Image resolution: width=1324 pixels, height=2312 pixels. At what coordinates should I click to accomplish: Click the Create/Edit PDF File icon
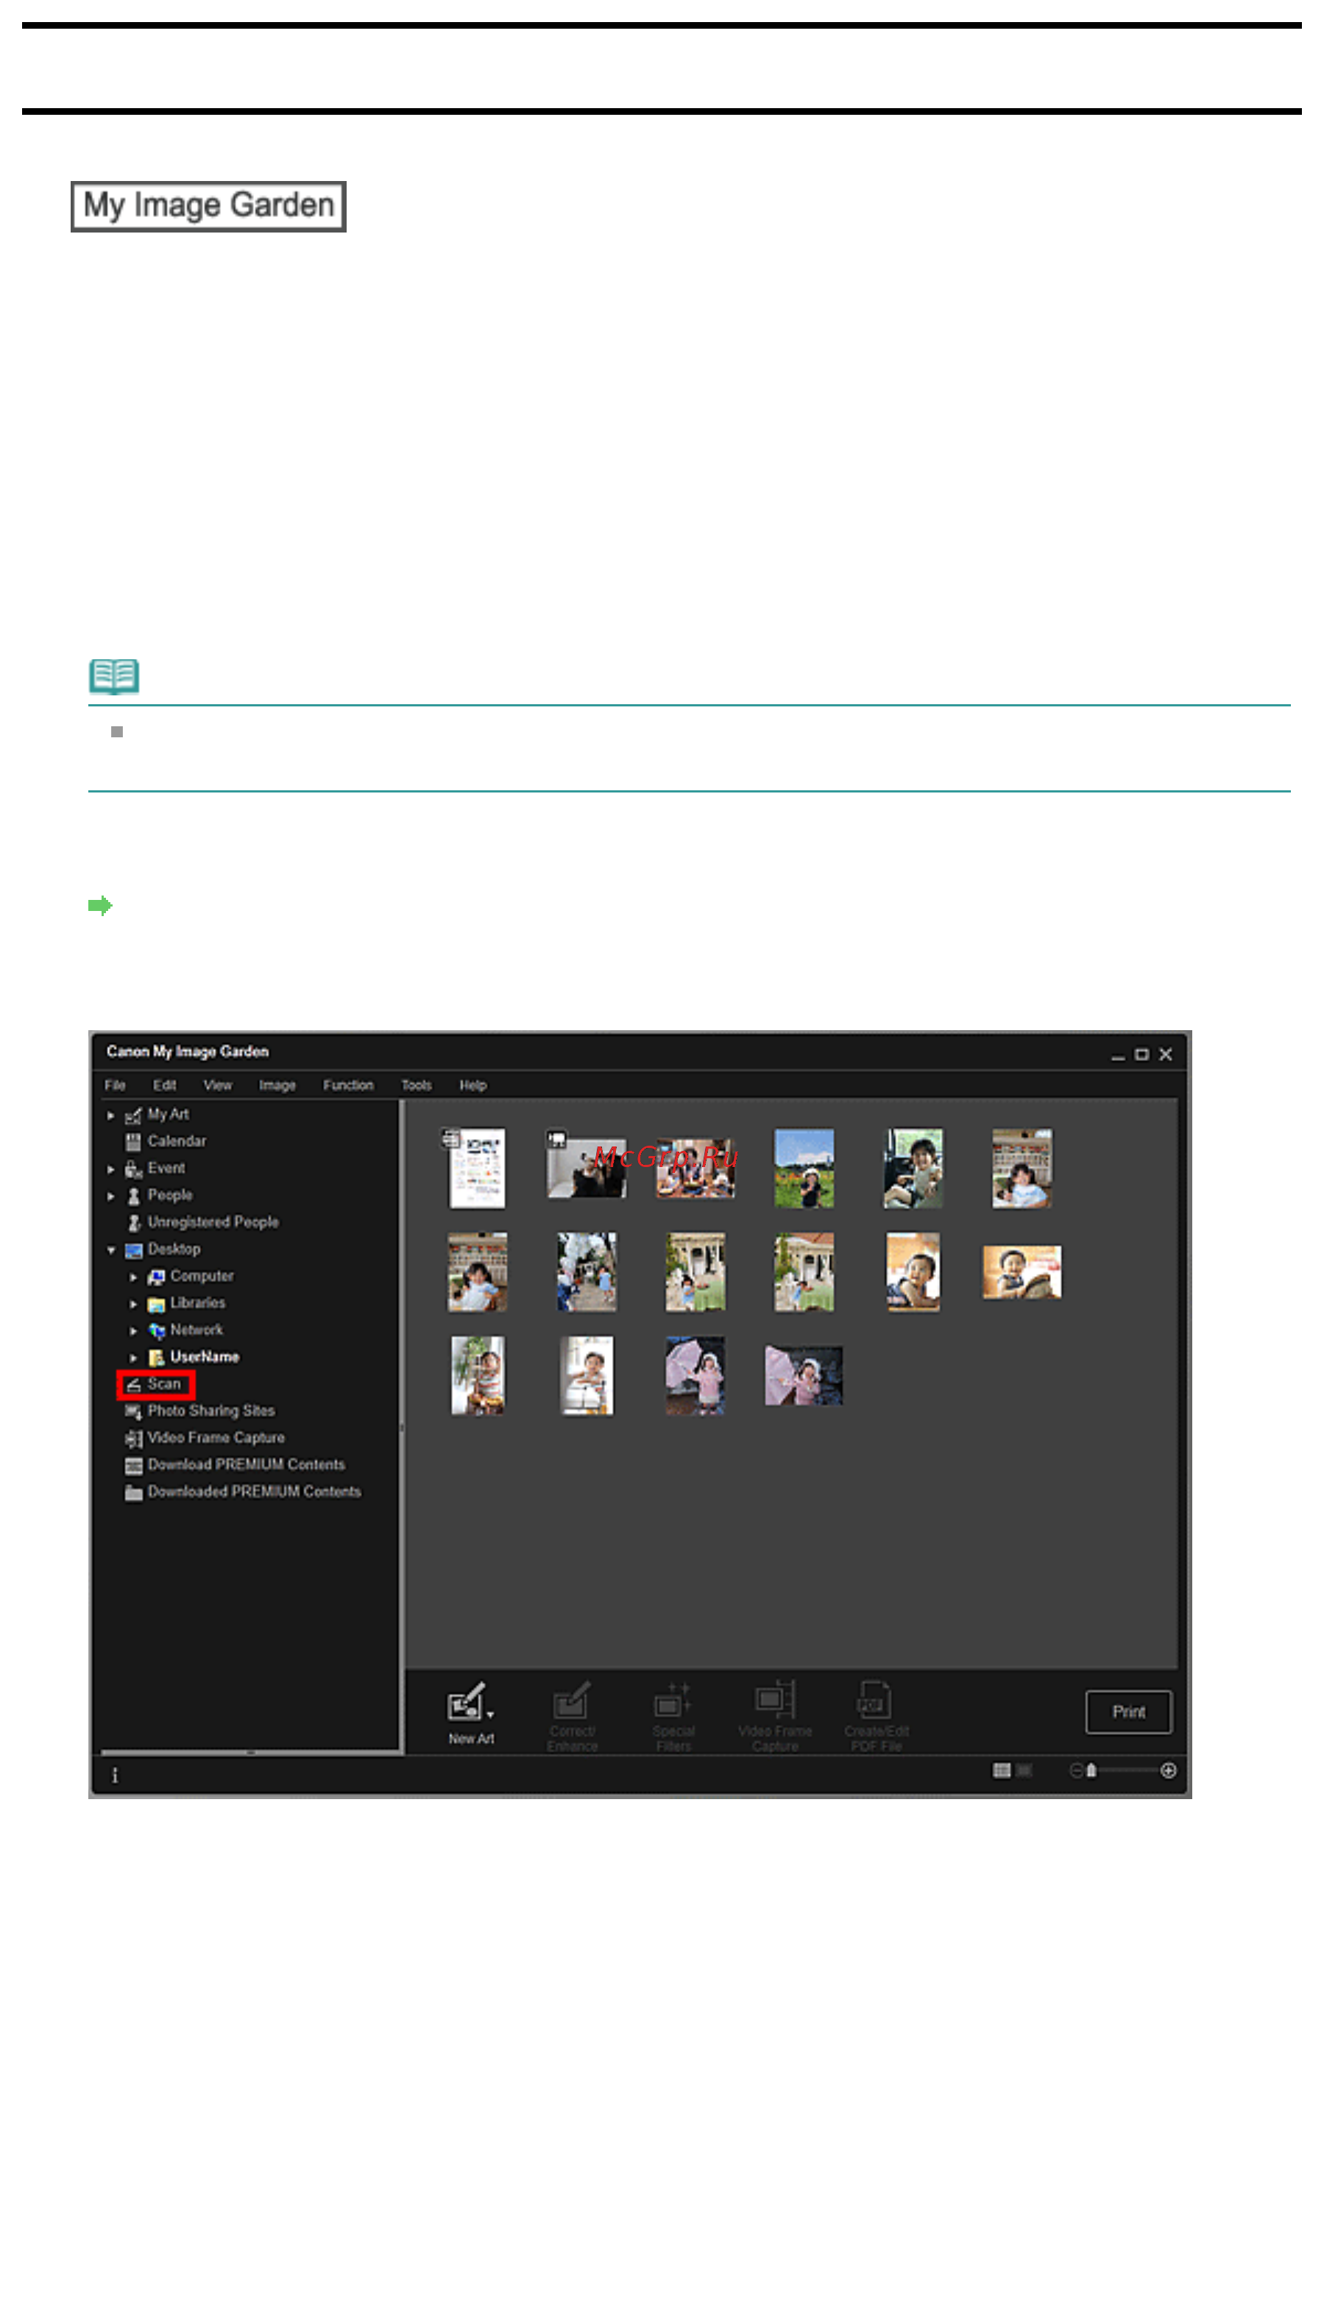point(875,1700)
